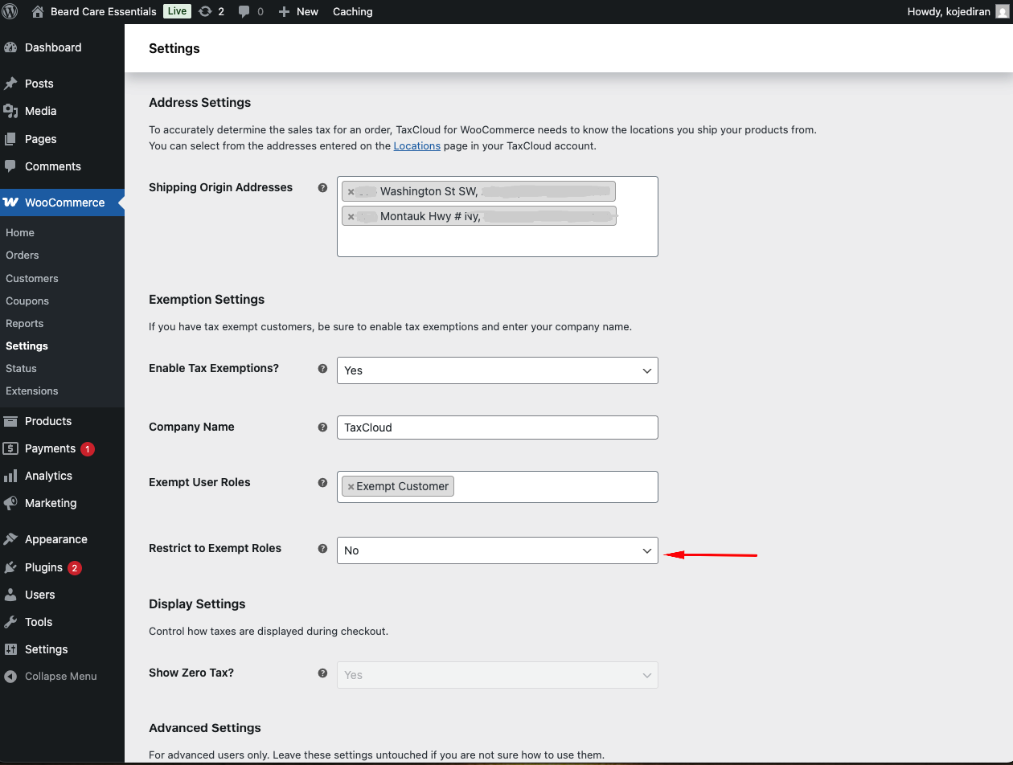Click the Pages sidebar icon
Viewport: 1013px width, 765px height.
point(10,139)
